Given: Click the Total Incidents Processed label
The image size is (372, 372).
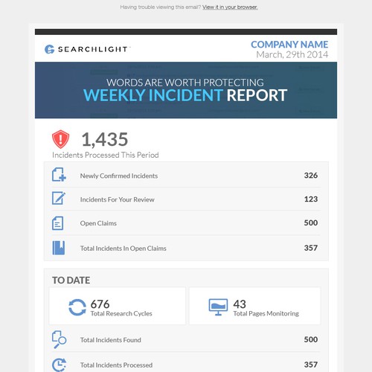Looking at the screenshot, I should 116,365.
